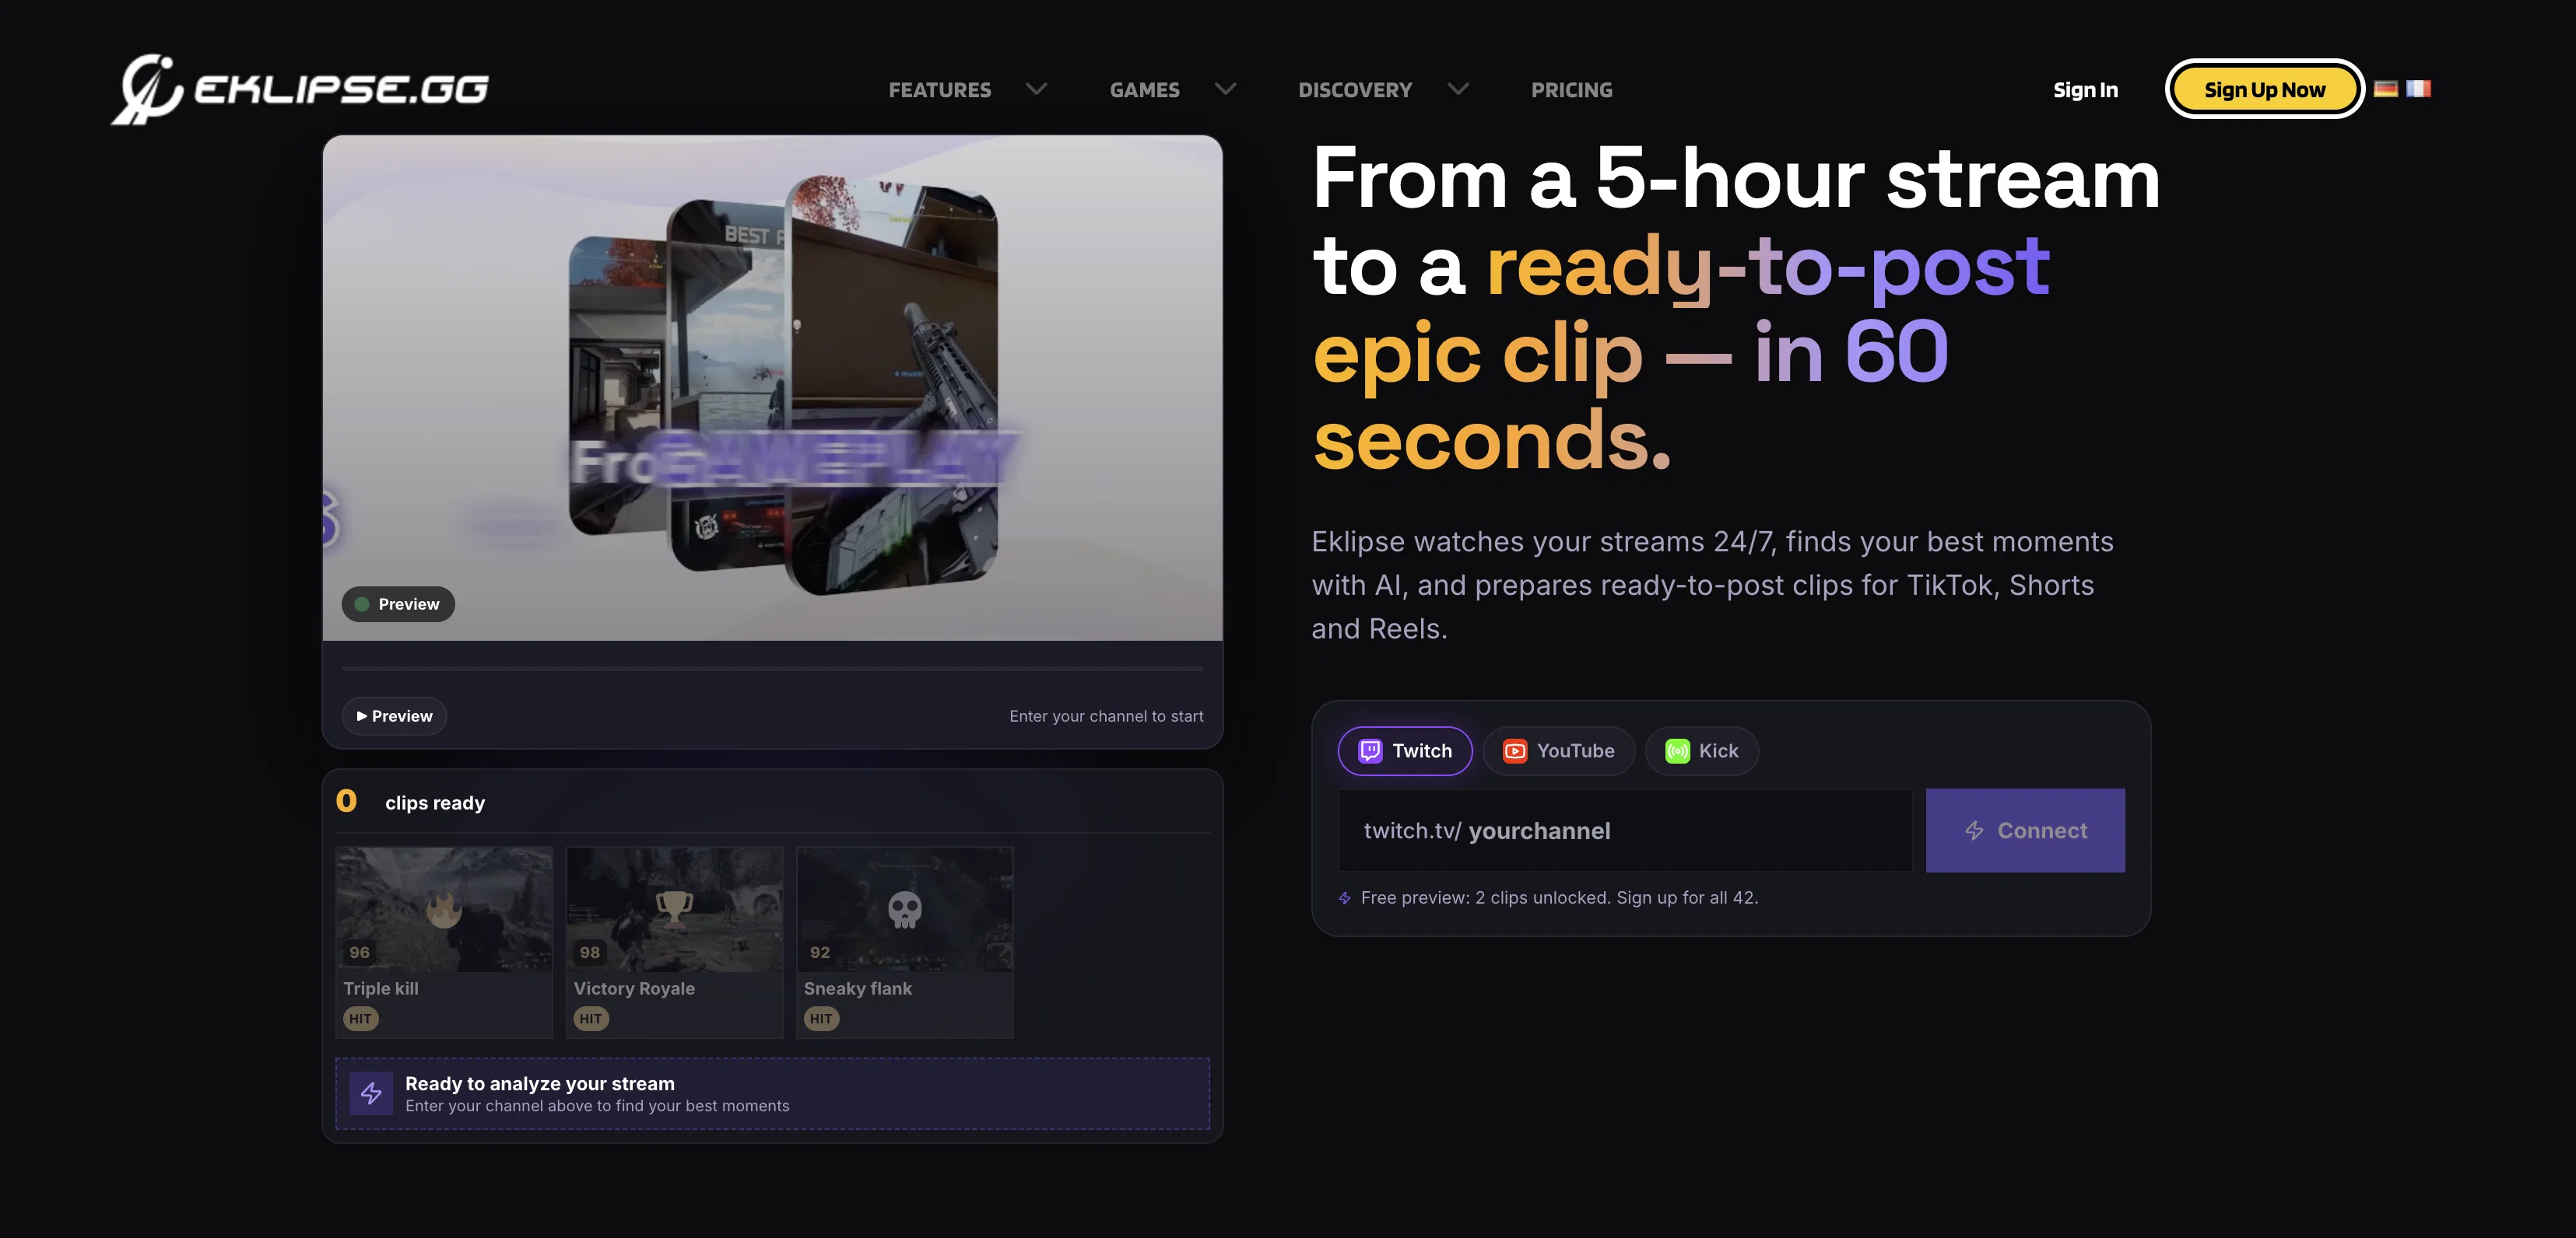The height and width of the screenshot is (1238, 2576).
Task: Click the score 96 badge
Action: [360, 953]
